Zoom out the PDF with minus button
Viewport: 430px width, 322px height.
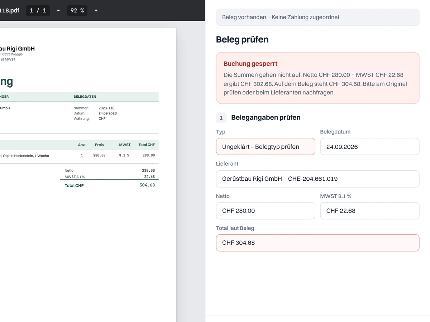click(58, 10)
